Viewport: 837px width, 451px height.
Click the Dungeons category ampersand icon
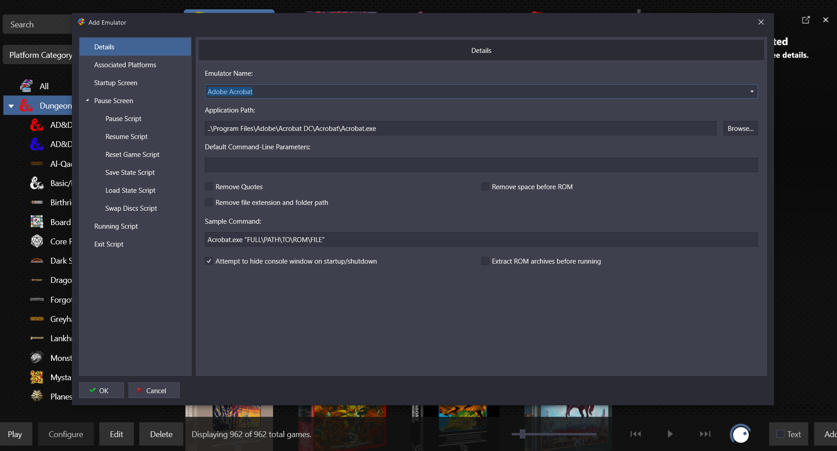[26, 105]
